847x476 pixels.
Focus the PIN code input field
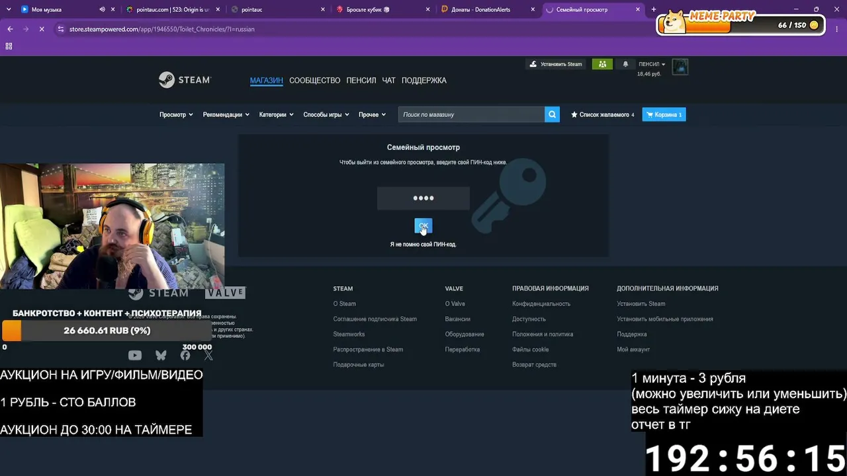[x=423, y=198]
